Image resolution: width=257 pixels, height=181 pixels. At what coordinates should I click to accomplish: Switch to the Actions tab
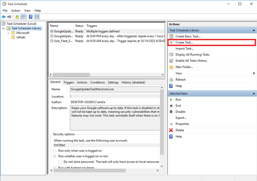click(82, 82)
